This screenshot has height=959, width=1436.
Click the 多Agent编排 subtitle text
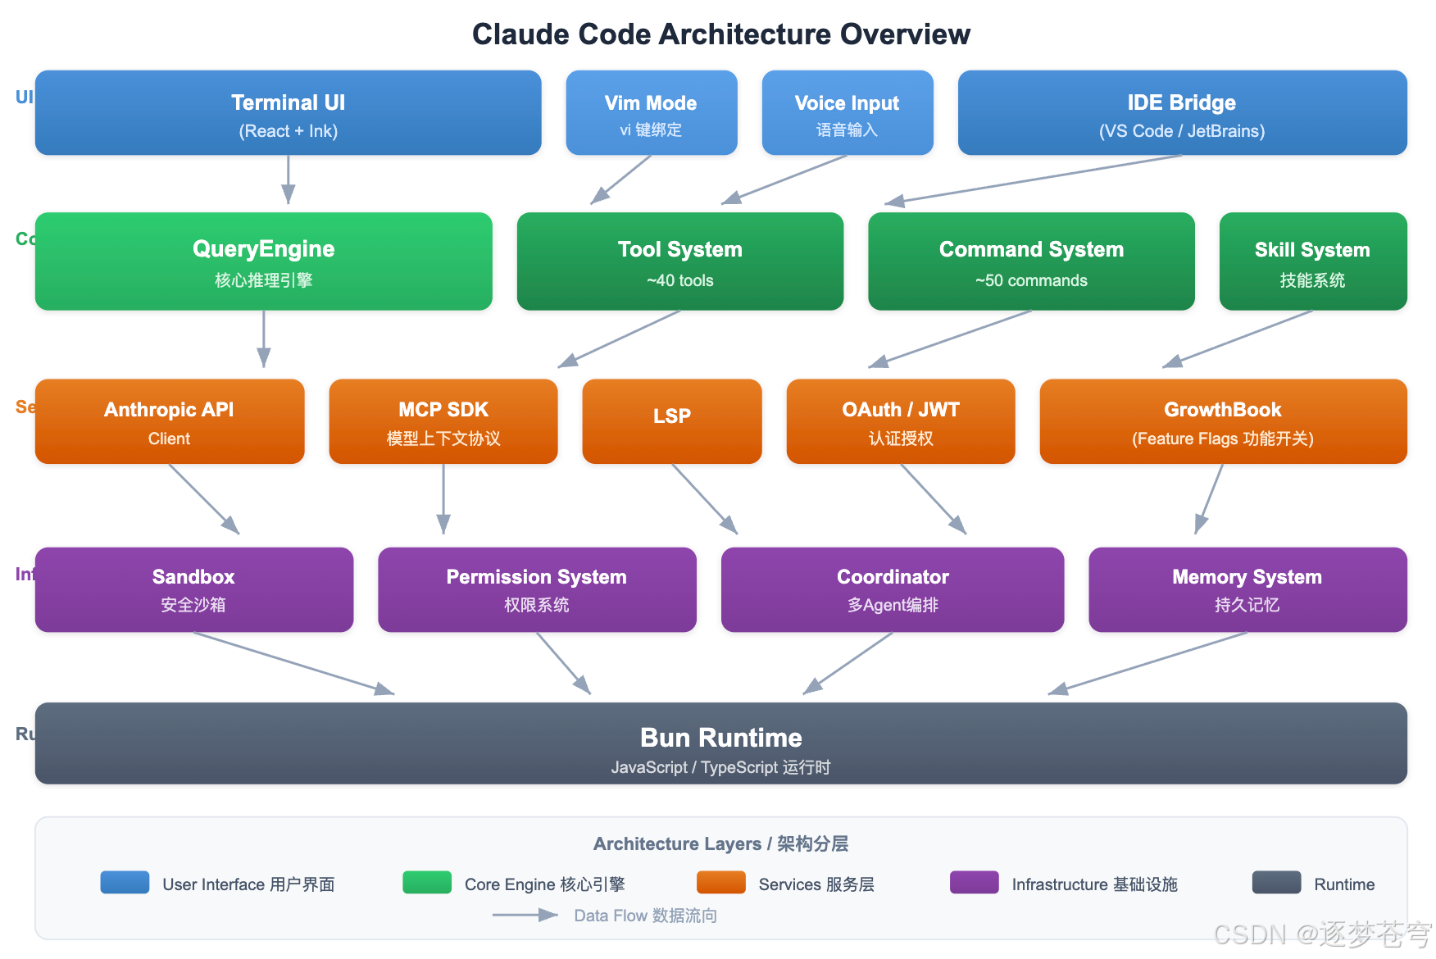click(893, 605)
